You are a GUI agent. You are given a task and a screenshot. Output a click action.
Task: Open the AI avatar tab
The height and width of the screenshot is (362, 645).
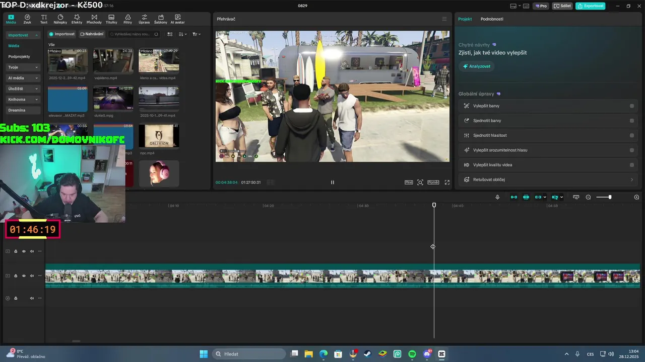pos(177,19)
